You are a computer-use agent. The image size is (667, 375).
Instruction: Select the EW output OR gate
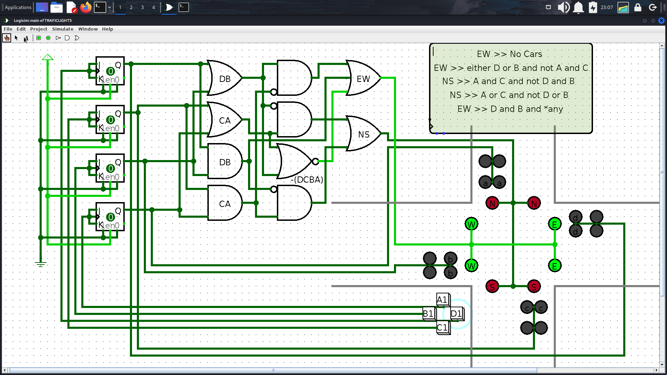363,78
